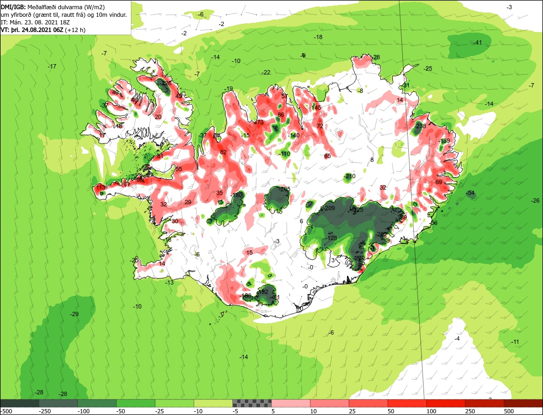Screen dimensions: 543x415
Task: Click the -128 value on the large glacier
Action: (x=331, y=237)
